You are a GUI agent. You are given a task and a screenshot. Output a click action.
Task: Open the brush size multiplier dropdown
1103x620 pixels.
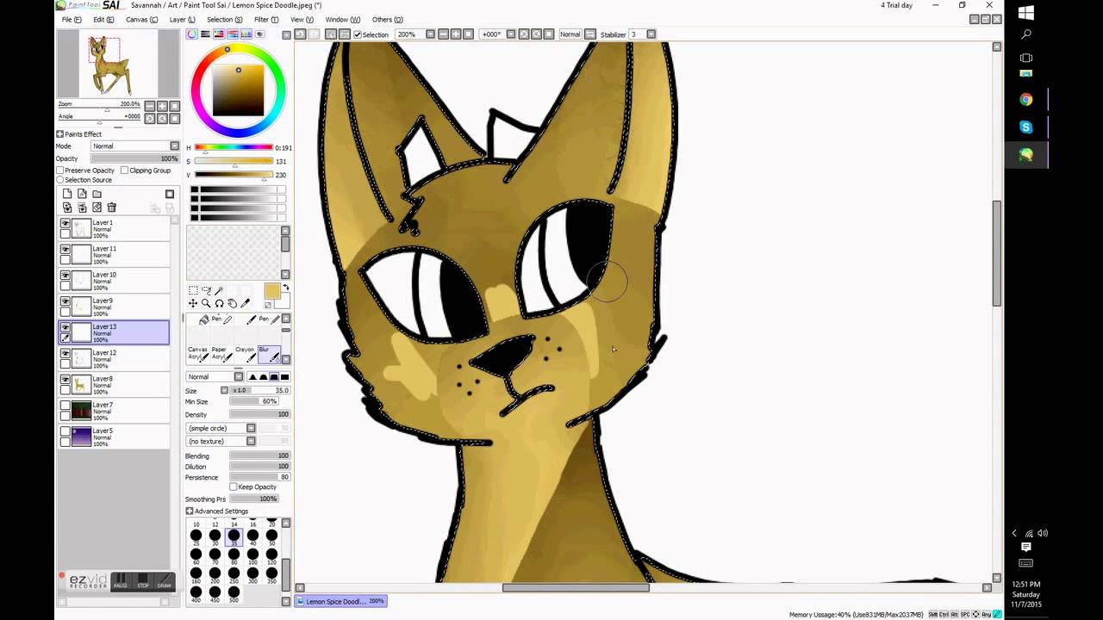225,391
